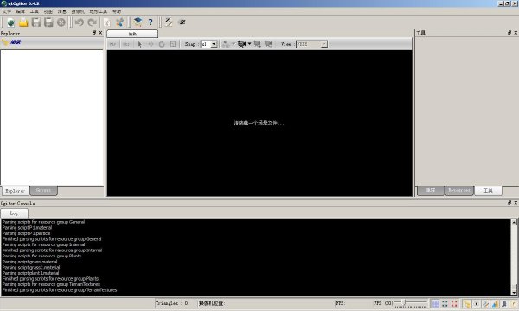Image resolution: width=519 pixels, height=311 pixels.
Task: Toggle the green four-dots button in status bar
Action: click(445, 303)
